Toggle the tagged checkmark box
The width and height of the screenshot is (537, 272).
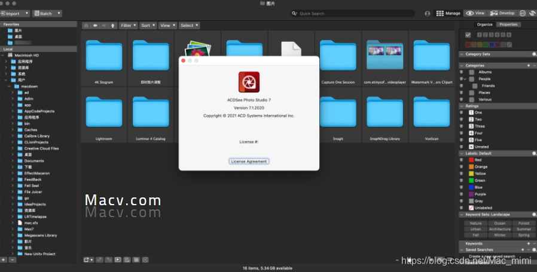click(x=468, y=35)
